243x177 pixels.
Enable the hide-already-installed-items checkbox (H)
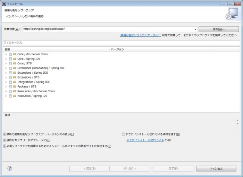(x=123, y=134)
